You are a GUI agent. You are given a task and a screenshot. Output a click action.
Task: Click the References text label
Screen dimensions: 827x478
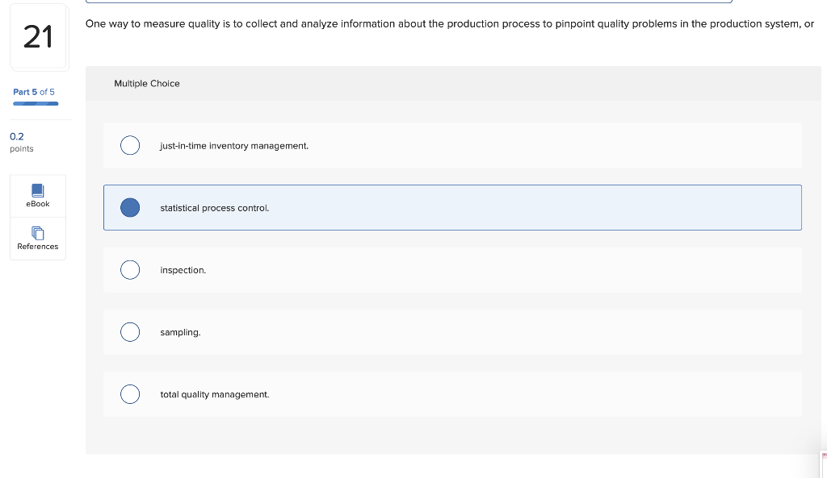pos(38,247)
